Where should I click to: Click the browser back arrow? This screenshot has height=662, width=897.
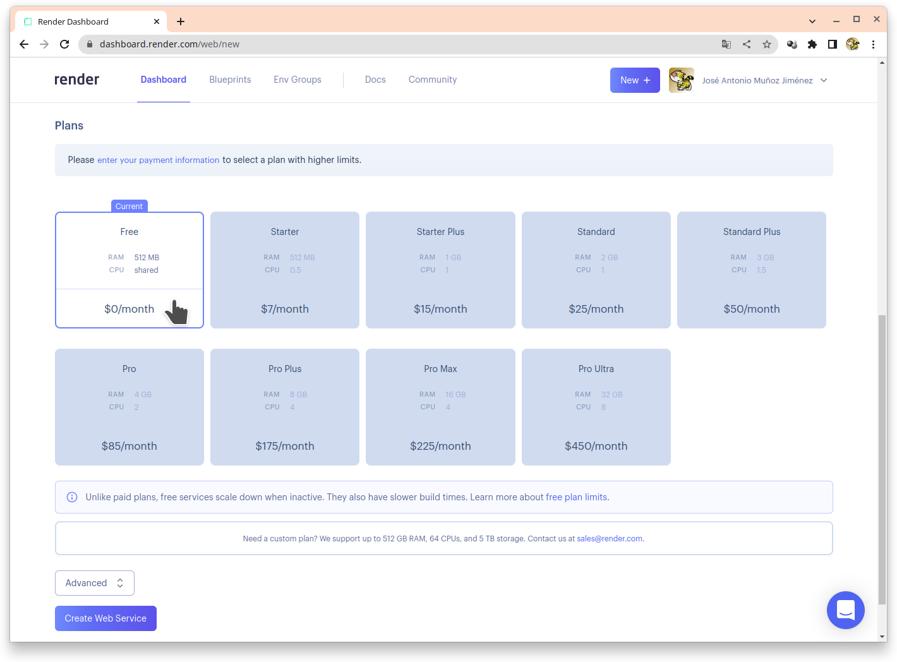pyautogui.click(x=24, y=44)
